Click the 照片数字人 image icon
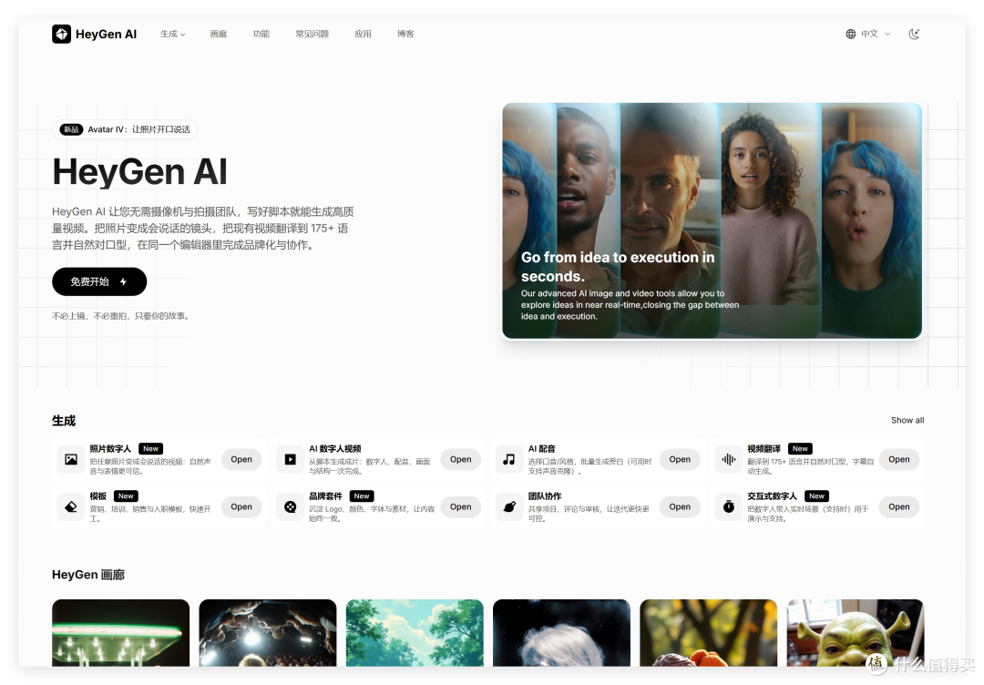 71,460
